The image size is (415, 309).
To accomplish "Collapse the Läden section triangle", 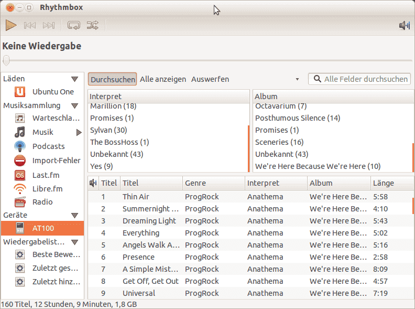I will [74, 79].
